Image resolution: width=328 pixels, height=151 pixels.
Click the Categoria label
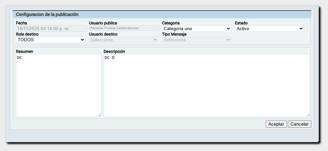170,23
